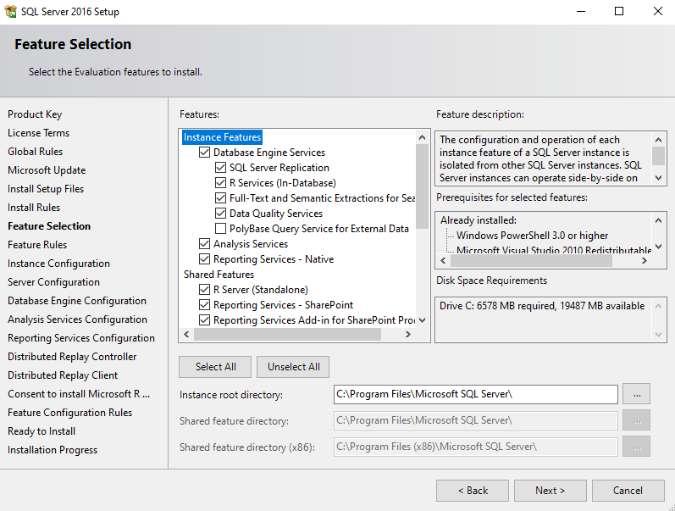Click the Reporting Services Configuration step

[81, 338]
